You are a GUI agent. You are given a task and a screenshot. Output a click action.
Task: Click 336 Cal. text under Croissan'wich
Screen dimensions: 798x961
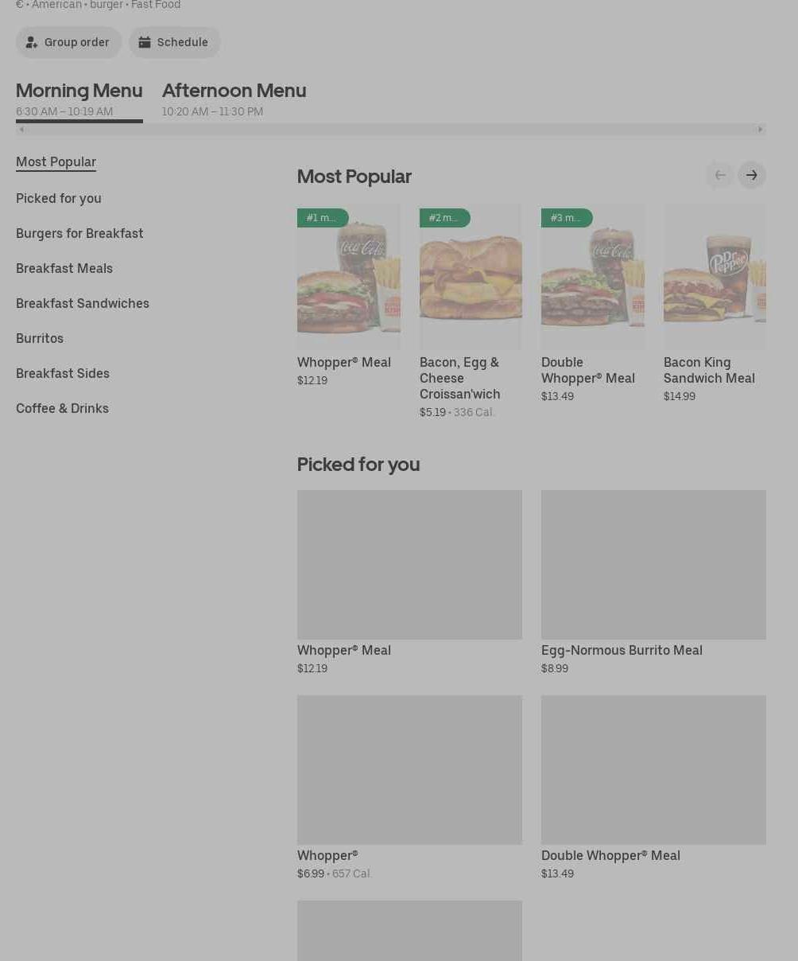(x=474, y=412)
